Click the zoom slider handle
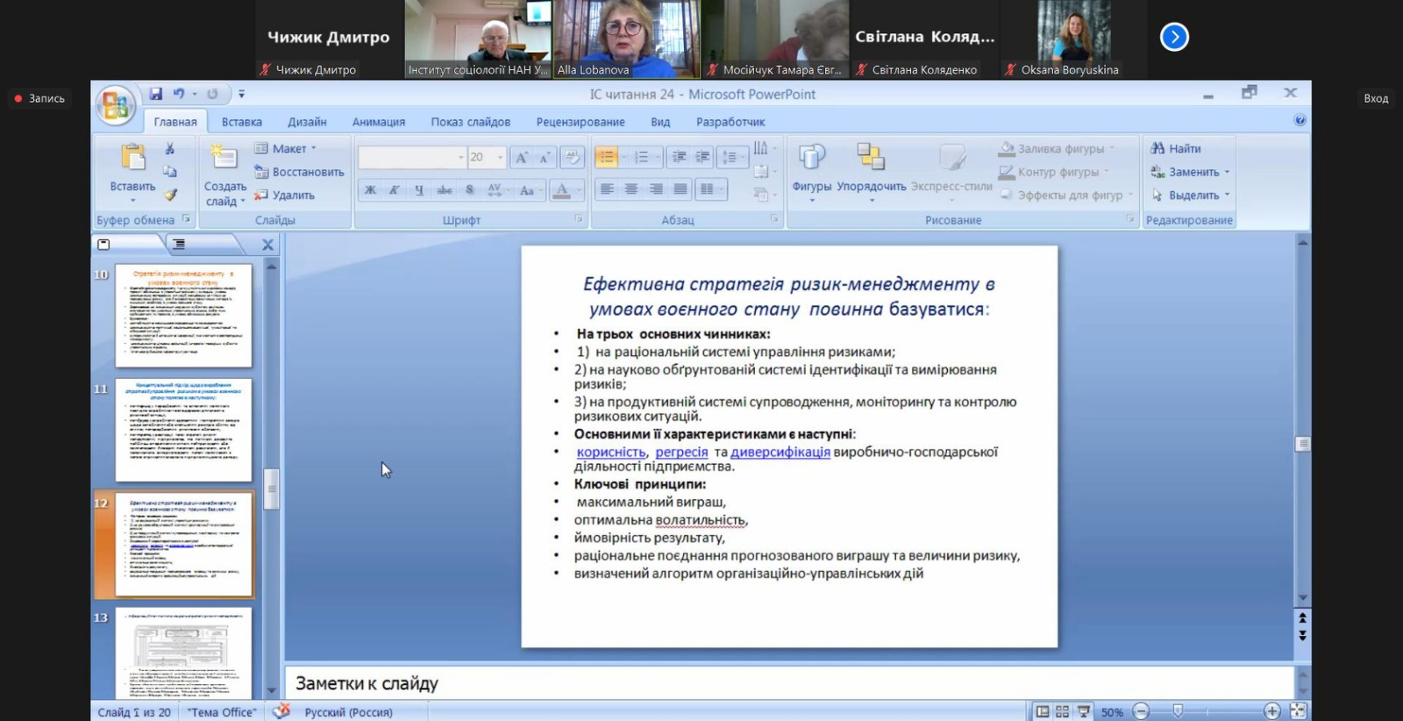The width and height of the screenshot is (1403, 721). 1178,710
